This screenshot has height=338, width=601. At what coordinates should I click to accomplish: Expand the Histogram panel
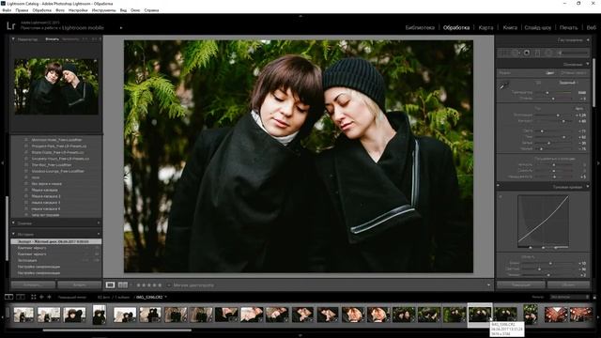pos(588,39)
